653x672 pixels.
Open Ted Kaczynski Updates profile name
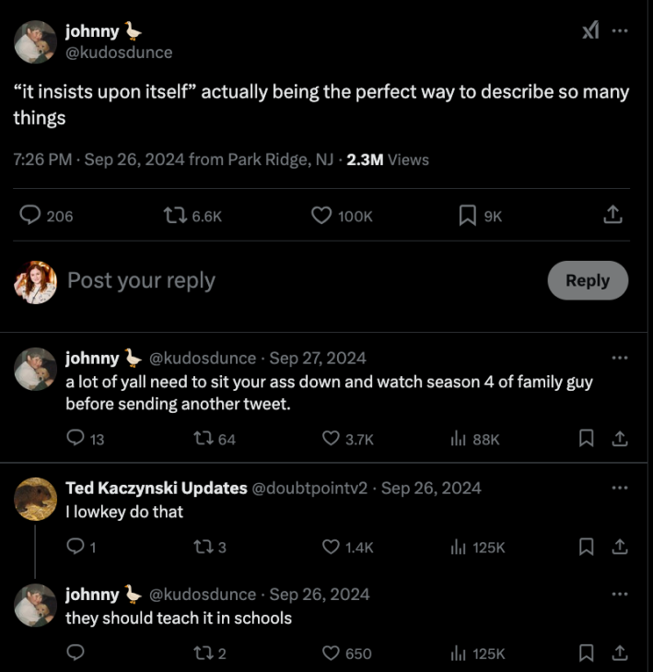156,488
